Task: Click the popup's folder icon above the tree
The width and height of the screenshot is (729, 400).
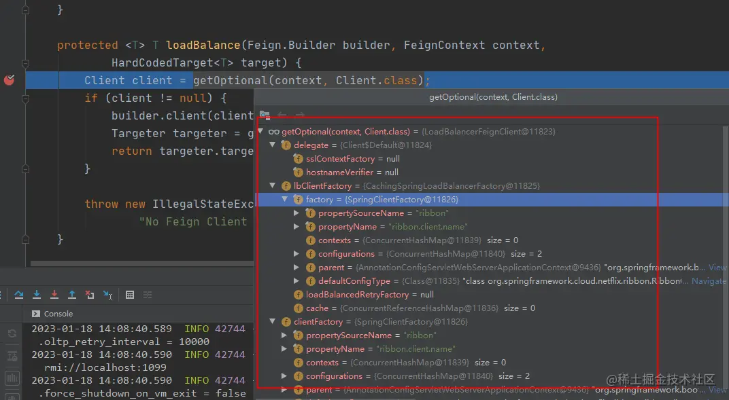Action: pyautogui.click(x=265, y=115)
